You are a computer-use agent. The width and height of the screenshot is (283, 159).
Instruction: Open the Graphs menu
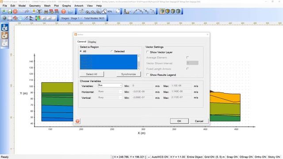66,6
